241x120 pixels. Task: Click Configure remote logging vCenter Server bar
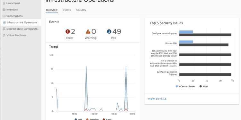[x=186, y=32]
